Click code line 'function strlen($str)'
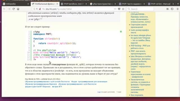 coord(46,39)
